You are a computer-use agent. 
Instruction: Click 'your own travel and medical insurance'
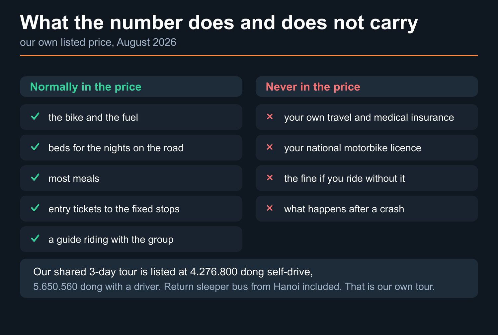click(369, 117)
